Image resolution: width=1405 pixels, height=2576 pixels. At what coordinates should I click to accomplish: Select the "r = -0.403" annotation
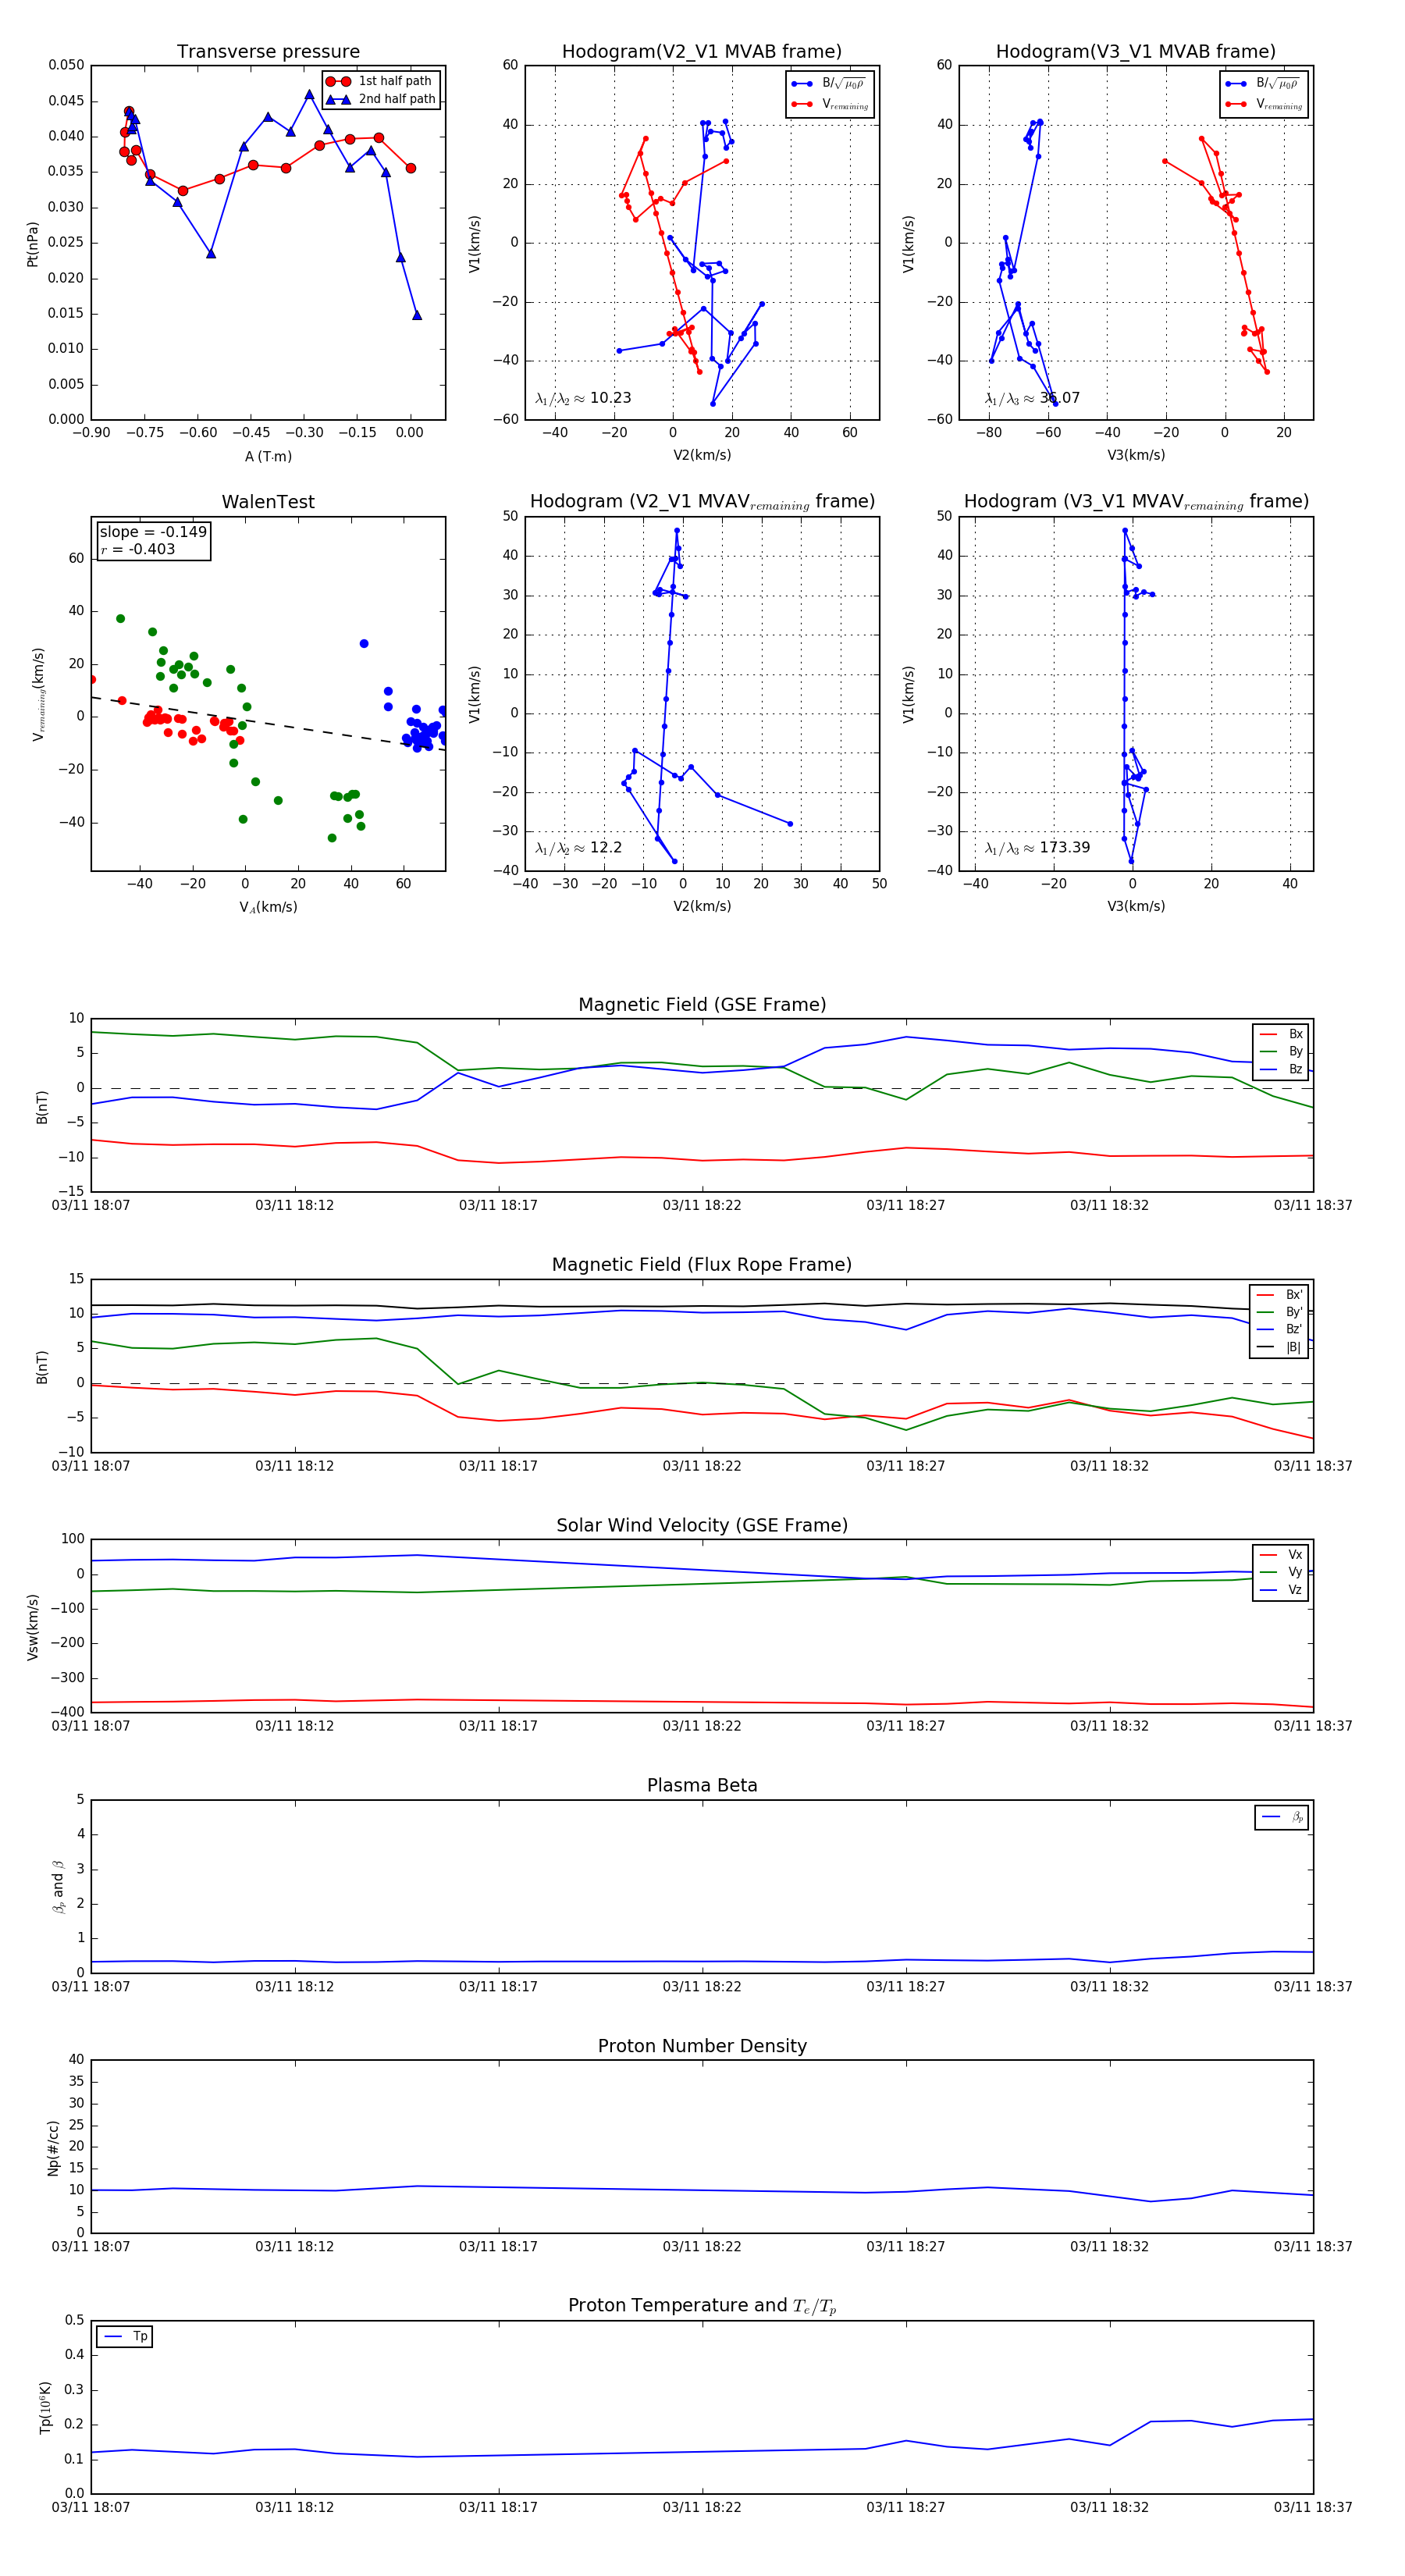pos(137,549)
